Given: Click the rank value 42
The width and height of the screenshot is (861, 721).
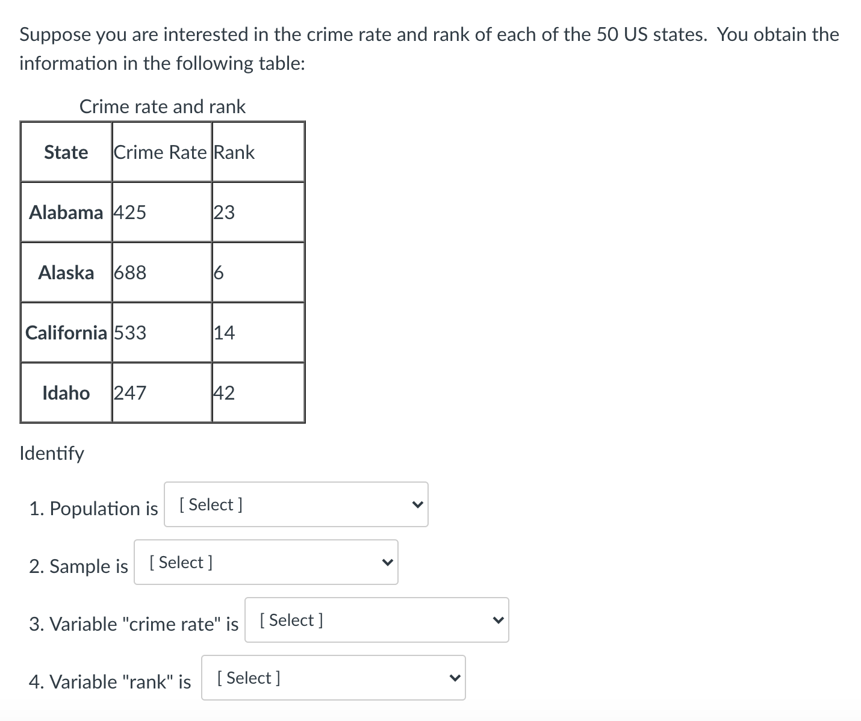Looking at the screenshot, I should (x=225, y=393).
